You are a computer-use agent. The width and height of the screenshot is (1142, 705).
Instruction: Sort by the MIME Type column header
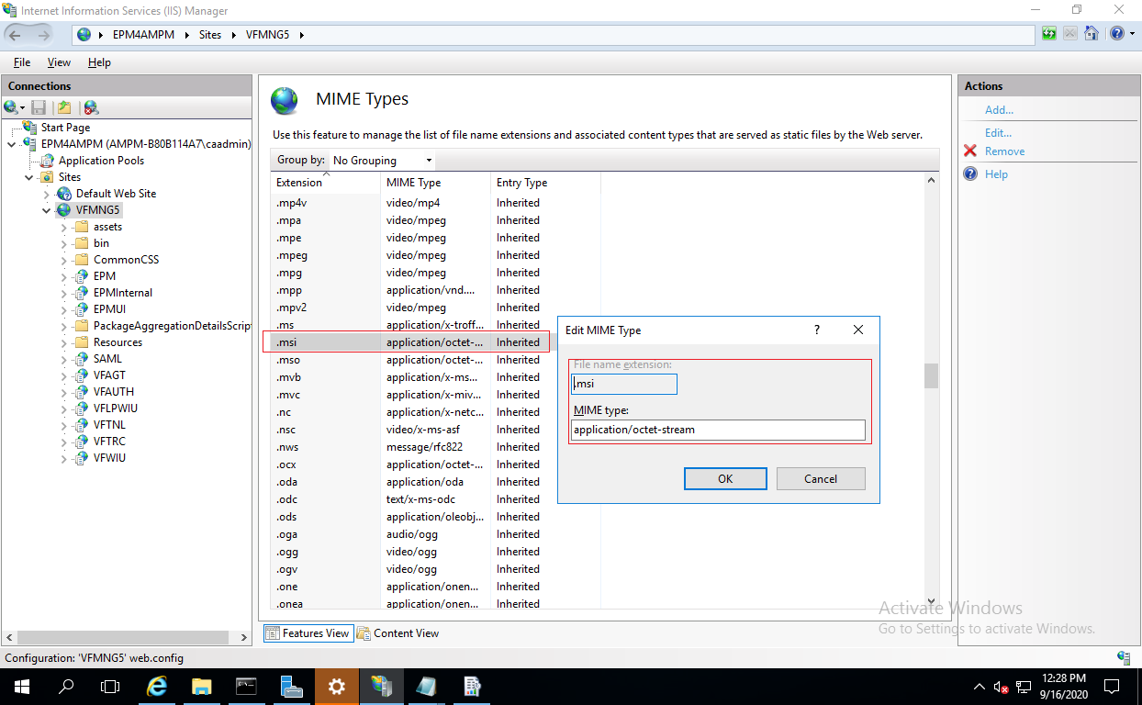coord(436,182)
